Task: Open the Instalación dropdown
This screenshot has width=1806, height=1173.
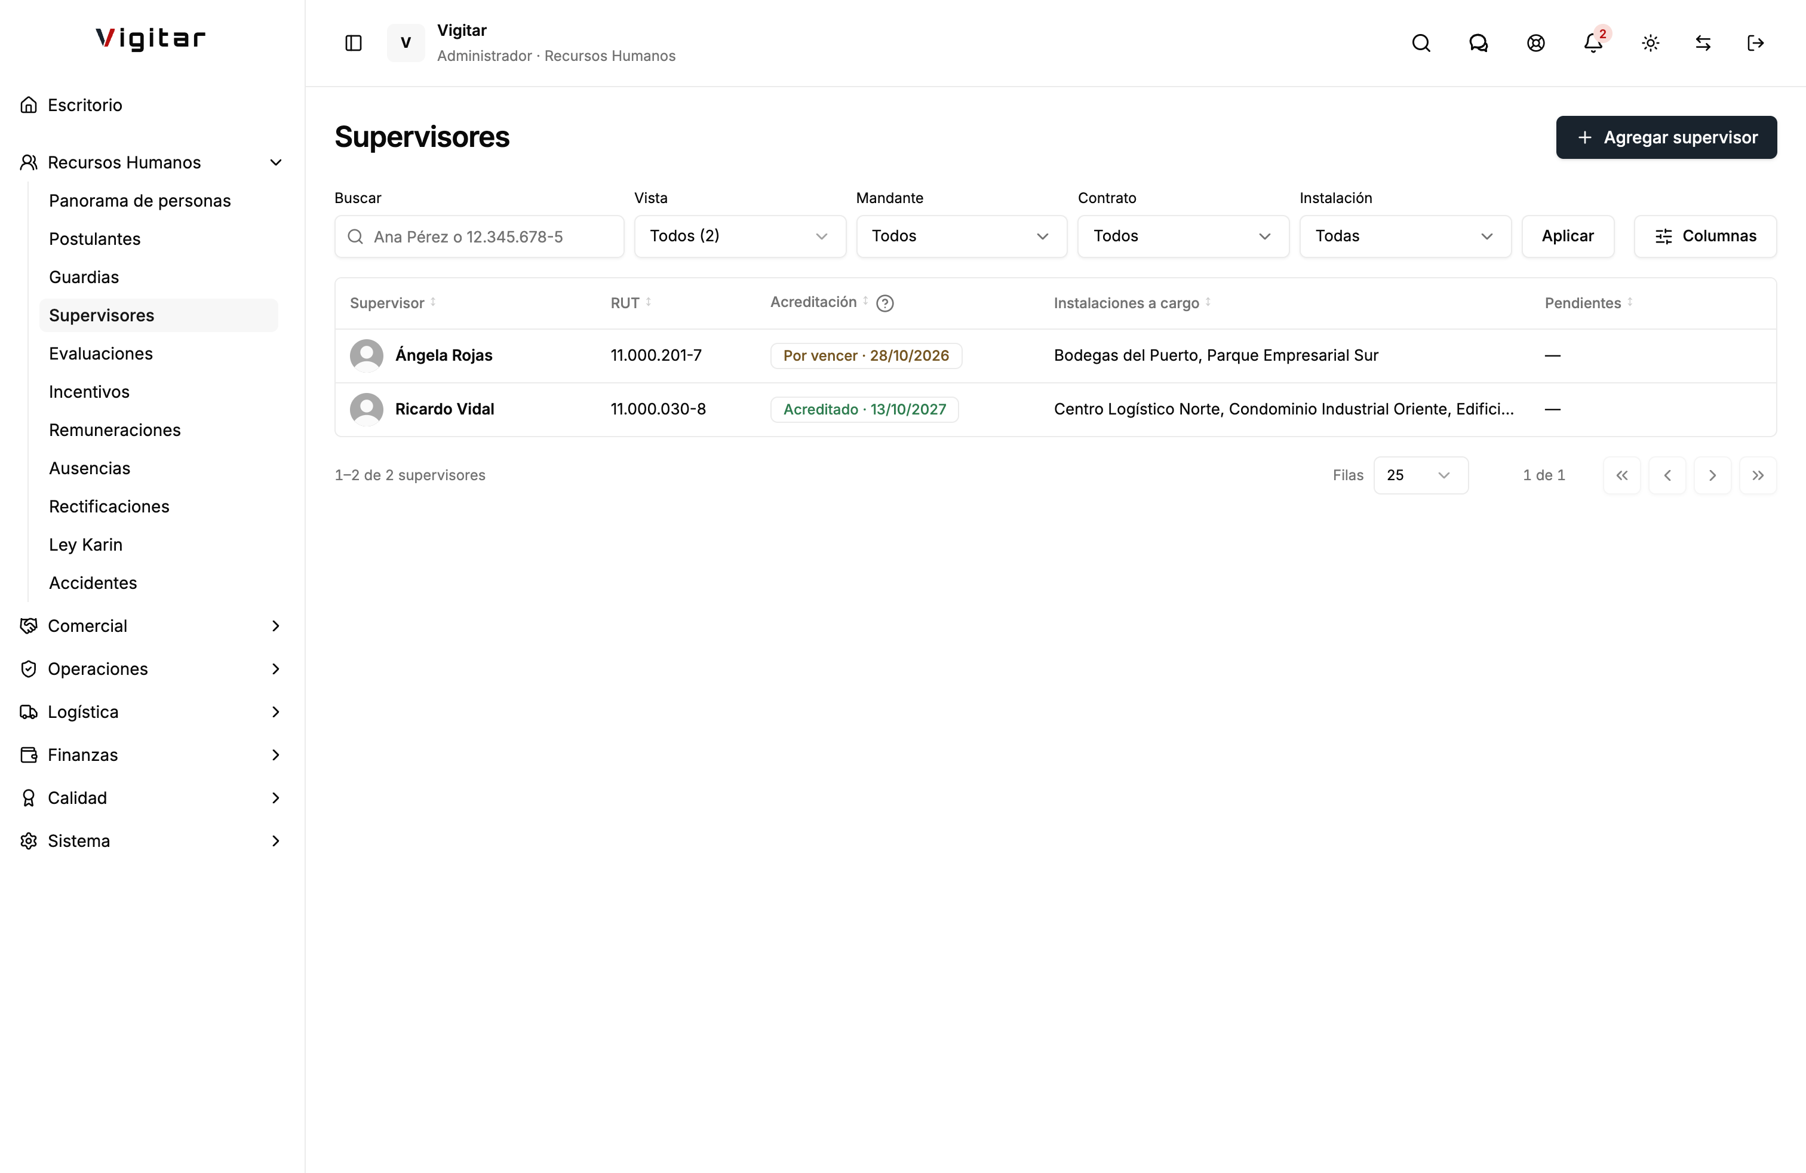Action: tap(1405, 236)
